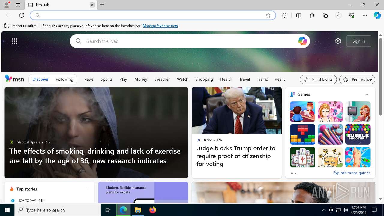Add this page to favorites (star icon)
Image resolution: width=384 pixels, height=216 pixels.
[x=268, y=15]
